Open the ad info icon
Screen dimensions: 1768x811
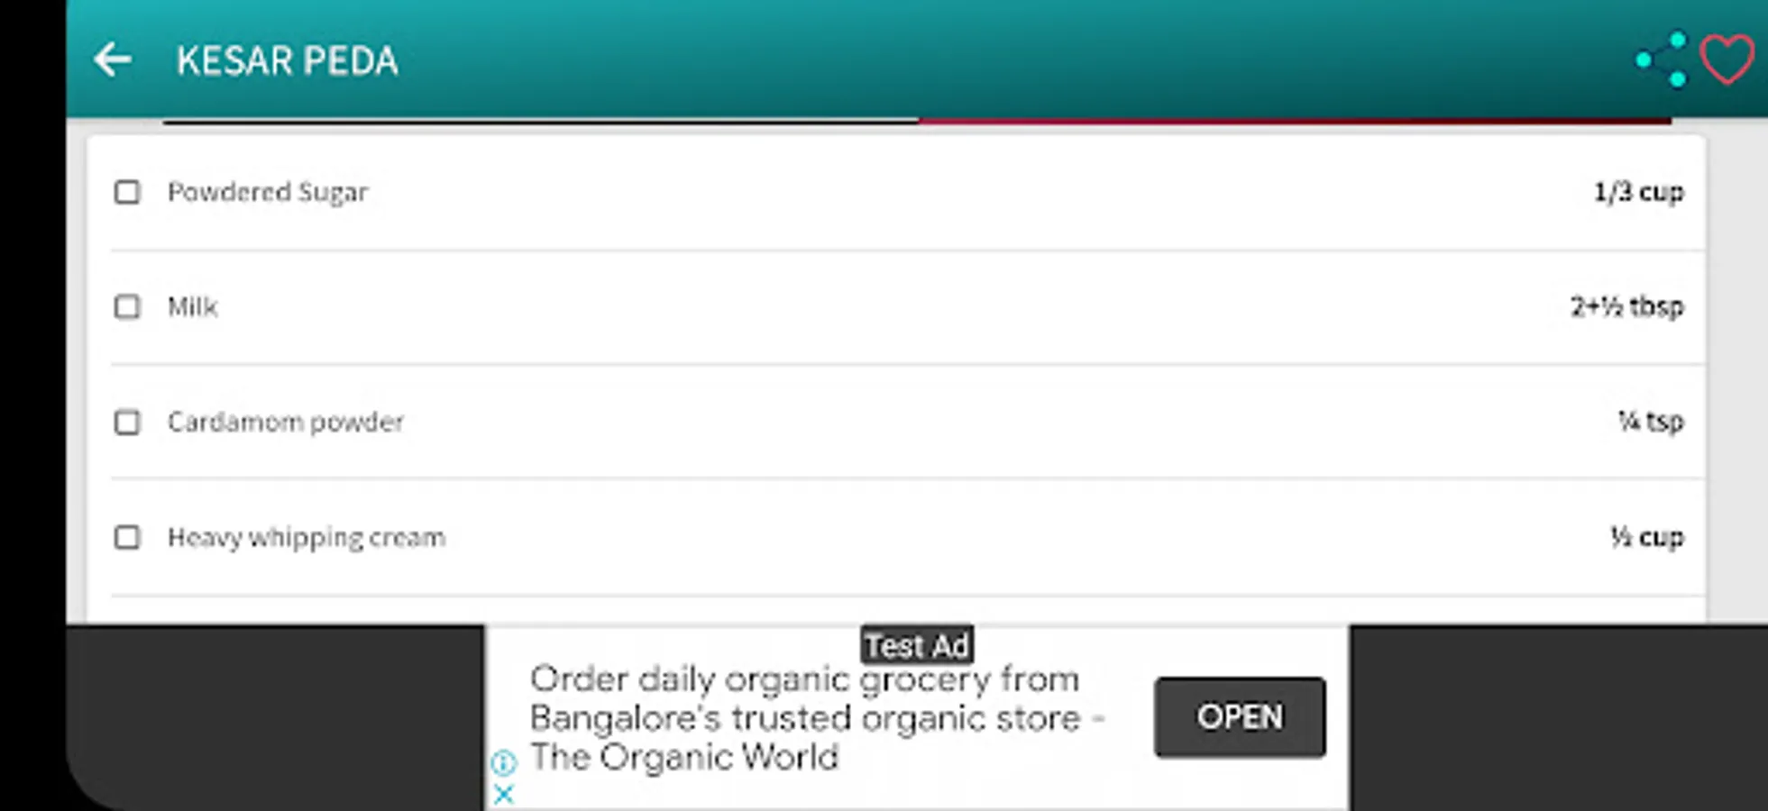(x=503, y=763)
